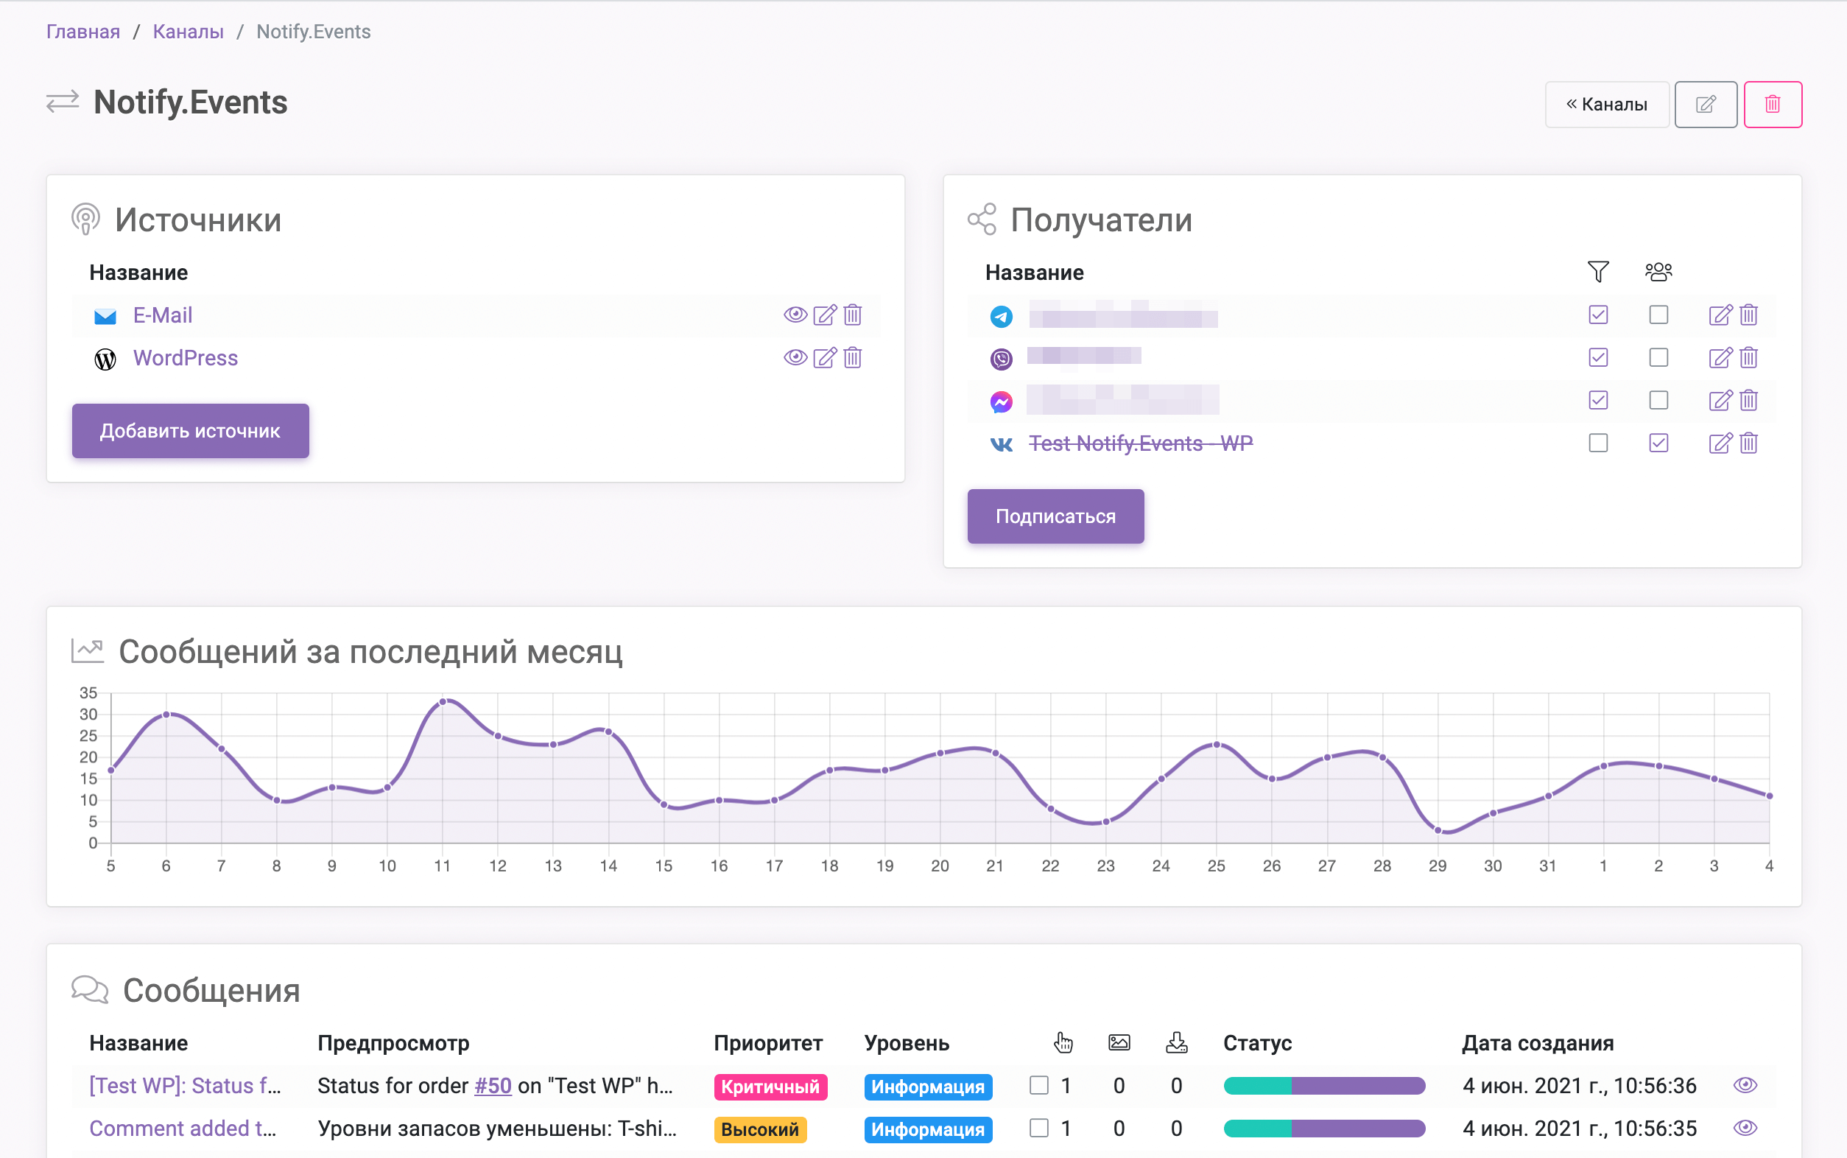
Task: Open the E-Mail source link
Action: click(x=163, y=315)
